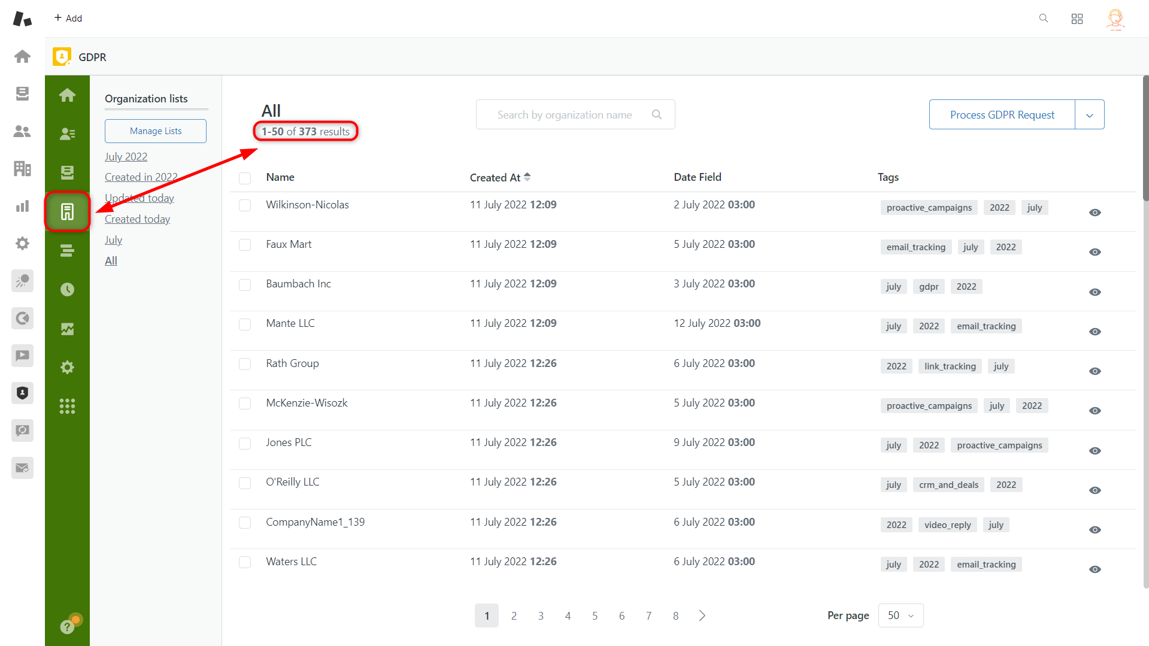The height and width of the screenshot is (646, 1149).
Task: Click the video_reply tag on CompanyName1_139
Action: (947, 525)
